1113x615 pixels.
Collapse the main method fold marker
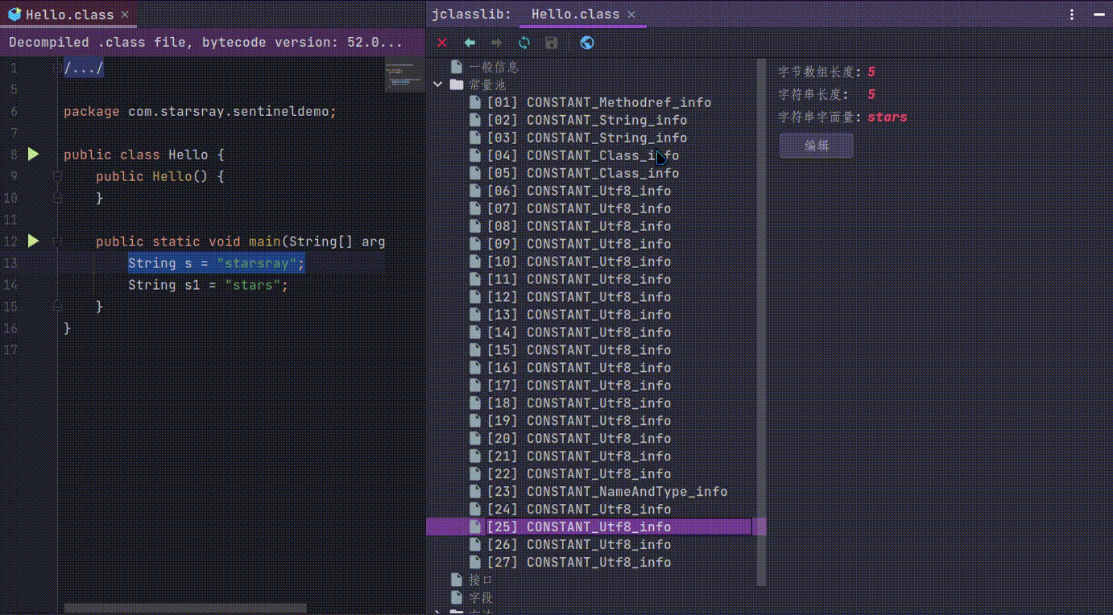click(56, 240)
